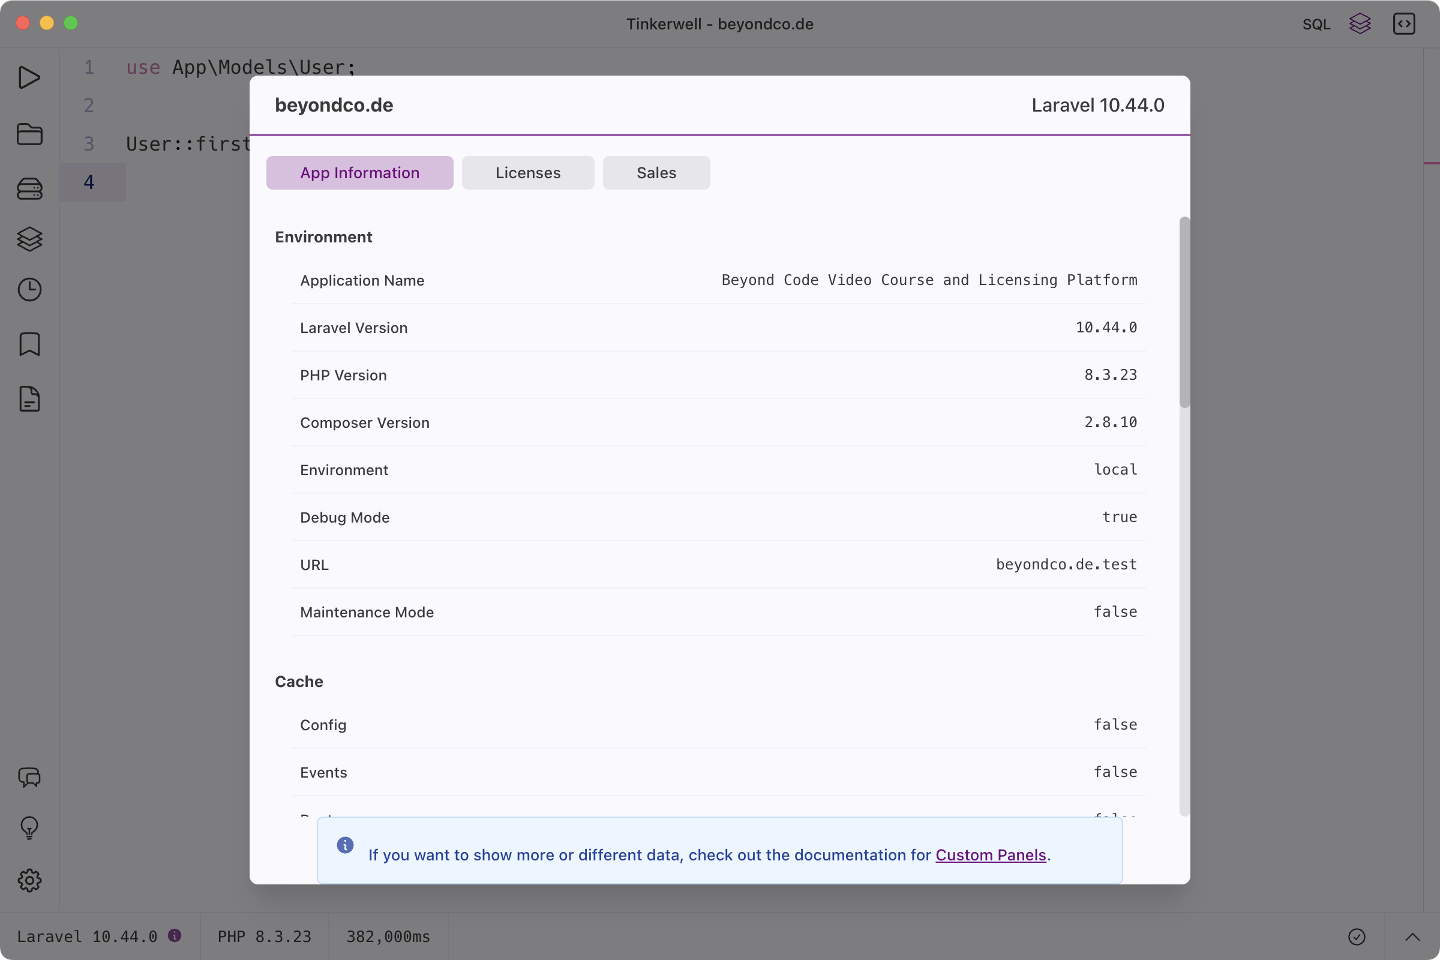Switch to the App Information tab
The width and height of the screenshot is (1440, 960).
[360, 173]
